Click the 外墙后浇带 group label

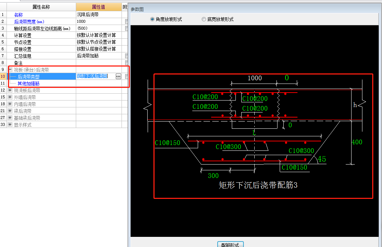point(25,97)
